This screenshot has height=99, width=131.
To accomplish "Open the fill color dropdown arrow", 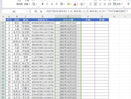I will pos(71,4).
